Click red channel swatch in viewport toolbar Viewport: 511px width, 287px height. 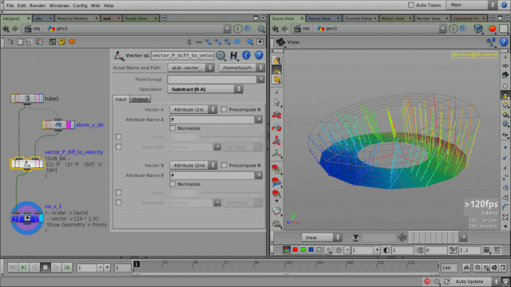click(295, 250)
